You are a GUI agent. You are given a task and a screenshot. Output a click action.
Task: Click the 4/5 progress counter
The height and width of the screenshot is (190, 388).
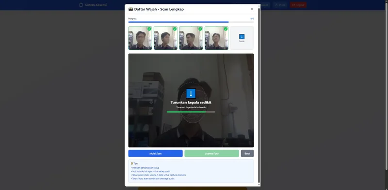(252, 19)
